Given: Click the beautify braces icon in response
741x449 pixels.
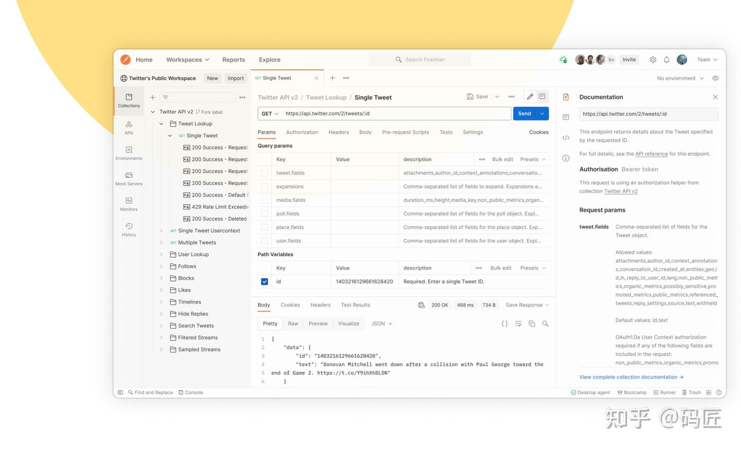Looking at the screenshot, I should (504, 324).
